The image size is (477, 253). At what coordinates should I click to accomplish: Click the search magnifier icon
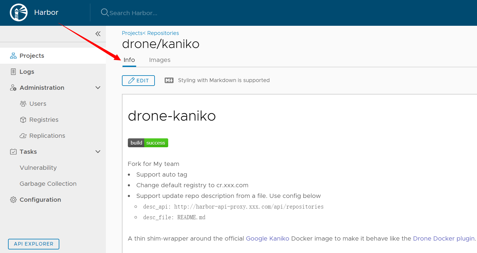104,12
